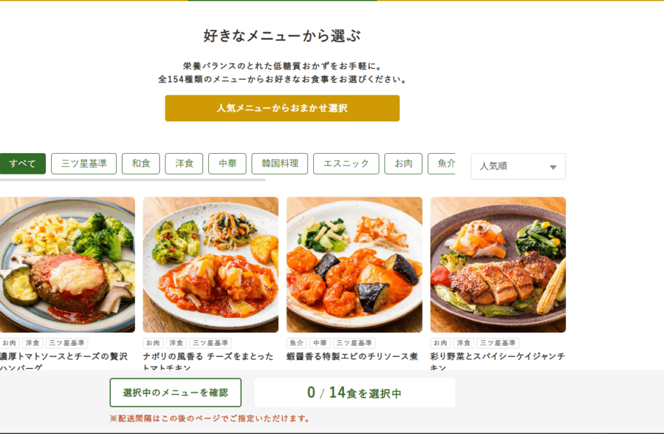664x434 pixels.
Task: Select the 魚介 filter chip
Action: click(x=442, y=163)
